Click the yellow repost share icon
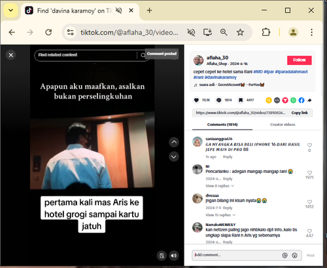Image resolution: width=327 pixels, height=268 pixels. click(269, 100)
